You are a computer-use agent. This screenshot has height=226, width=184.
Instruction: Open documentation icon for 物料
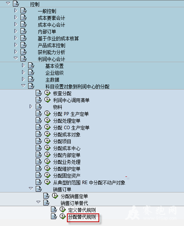click(39, 107)
